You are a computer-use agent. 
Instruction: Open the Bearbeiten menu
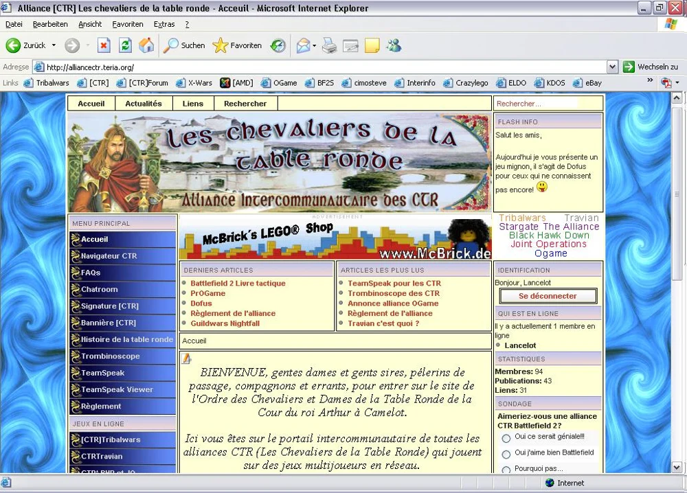50,24
